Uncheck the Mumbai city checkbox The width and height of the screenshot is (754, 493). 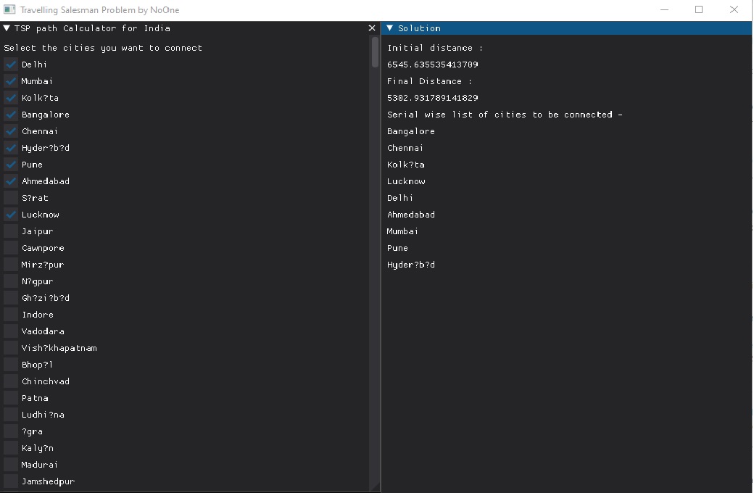coord(9,81)
